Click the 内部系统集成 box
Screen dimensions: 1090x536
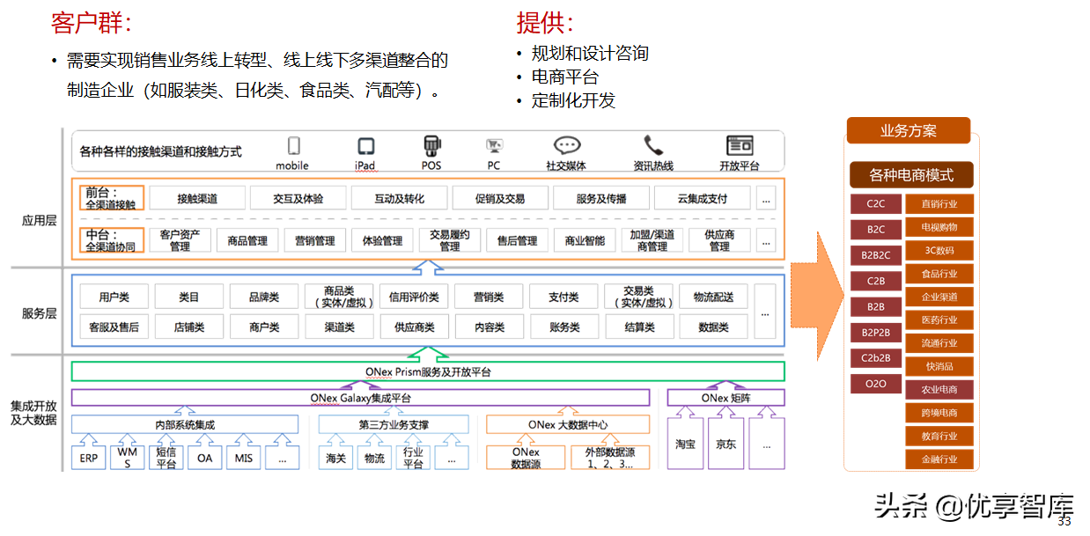pos(185,425)
